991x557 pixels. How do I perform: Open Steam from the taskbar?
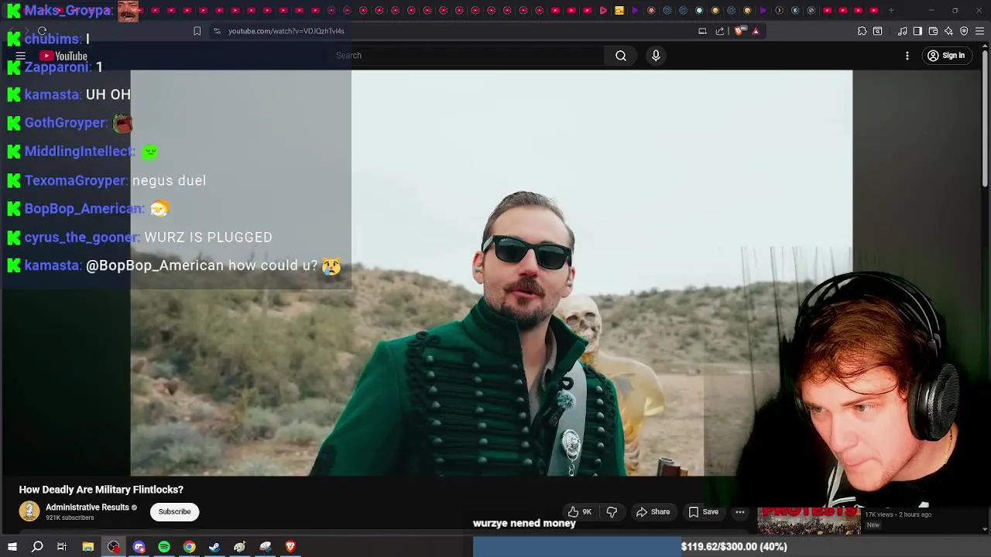[214, 547]
